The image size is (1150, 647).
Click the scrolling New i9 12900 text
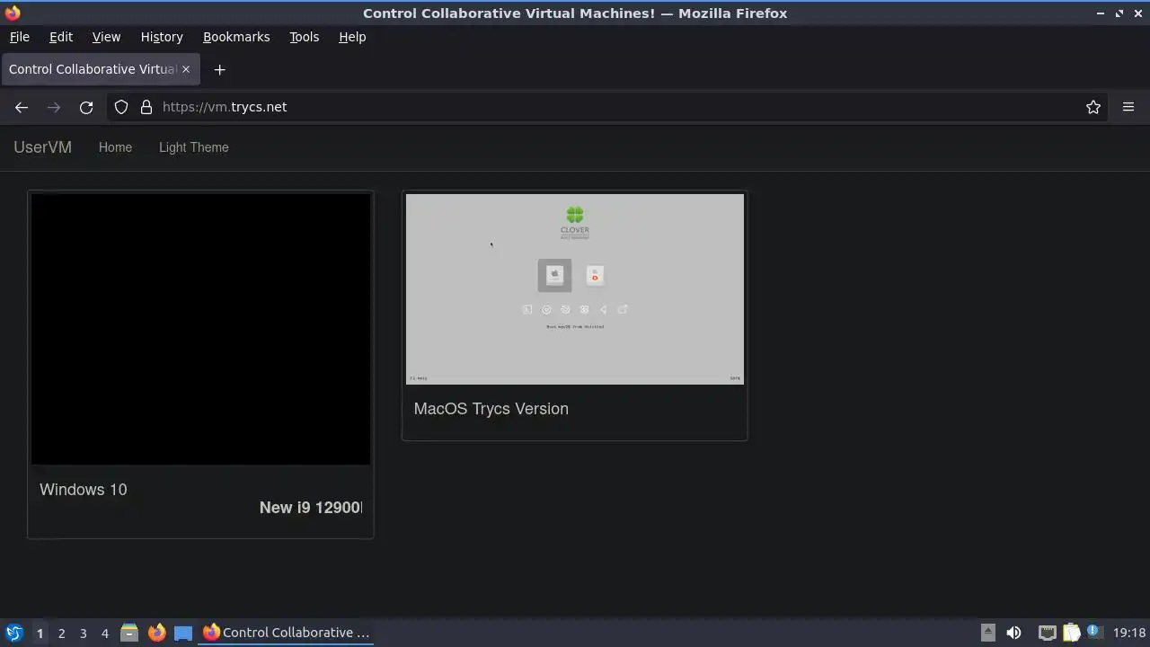click(x=311, y=508)
